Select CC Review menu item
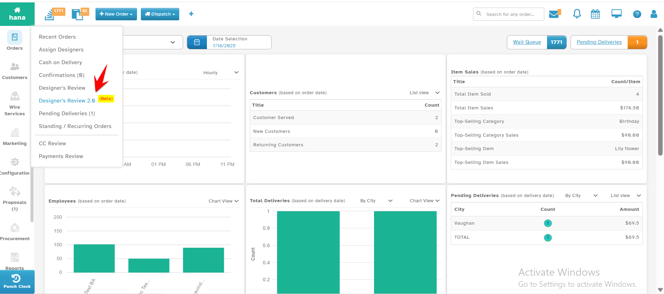This screenshot has width=664, height=294. coord(52,144)
